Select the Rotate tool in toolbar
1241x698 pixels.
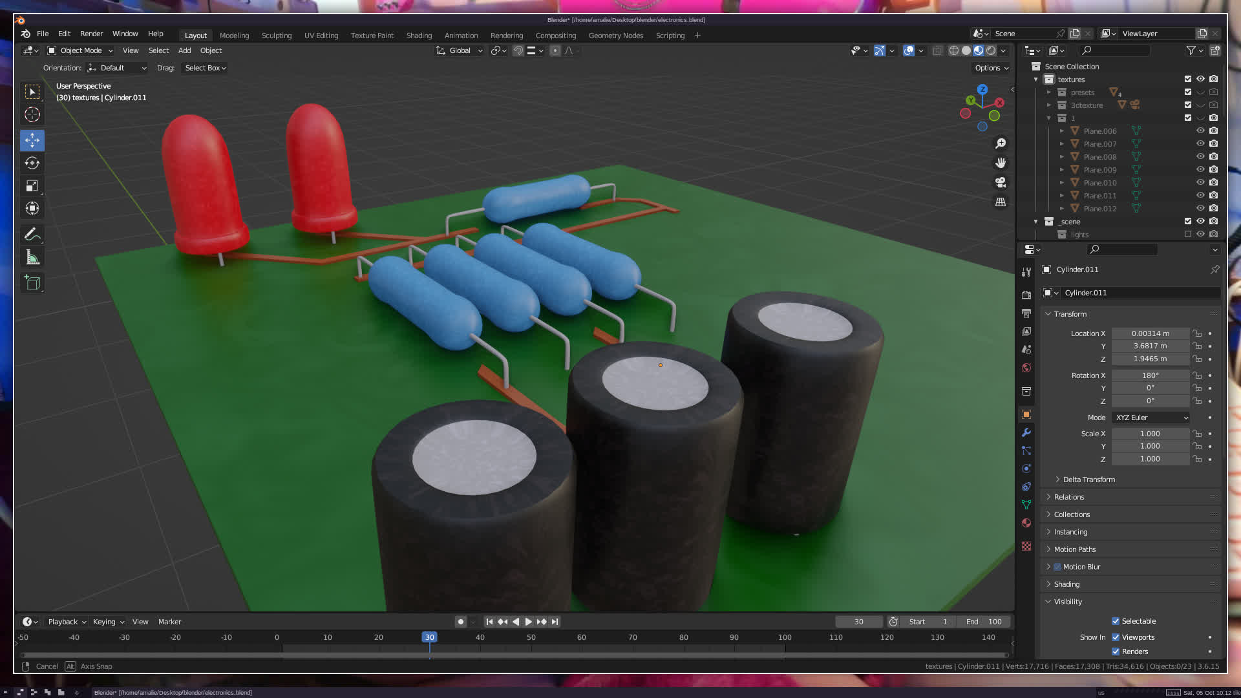click(x=32, y=163)
